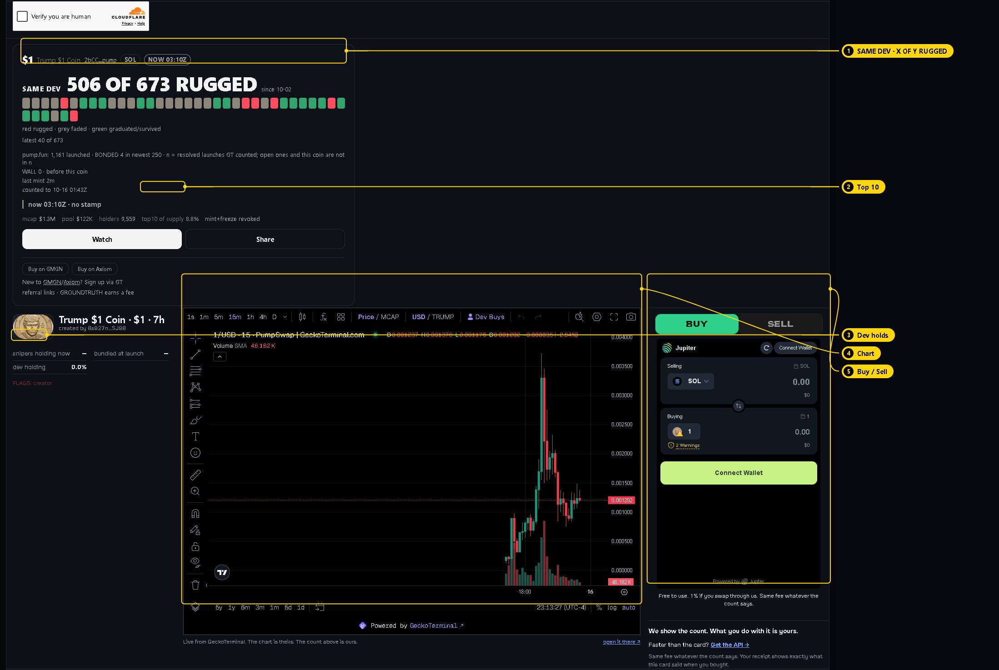Open the SOL selling token selector
Image resolution: width=999 pixels, height=670 pixels.
[691, 381]
